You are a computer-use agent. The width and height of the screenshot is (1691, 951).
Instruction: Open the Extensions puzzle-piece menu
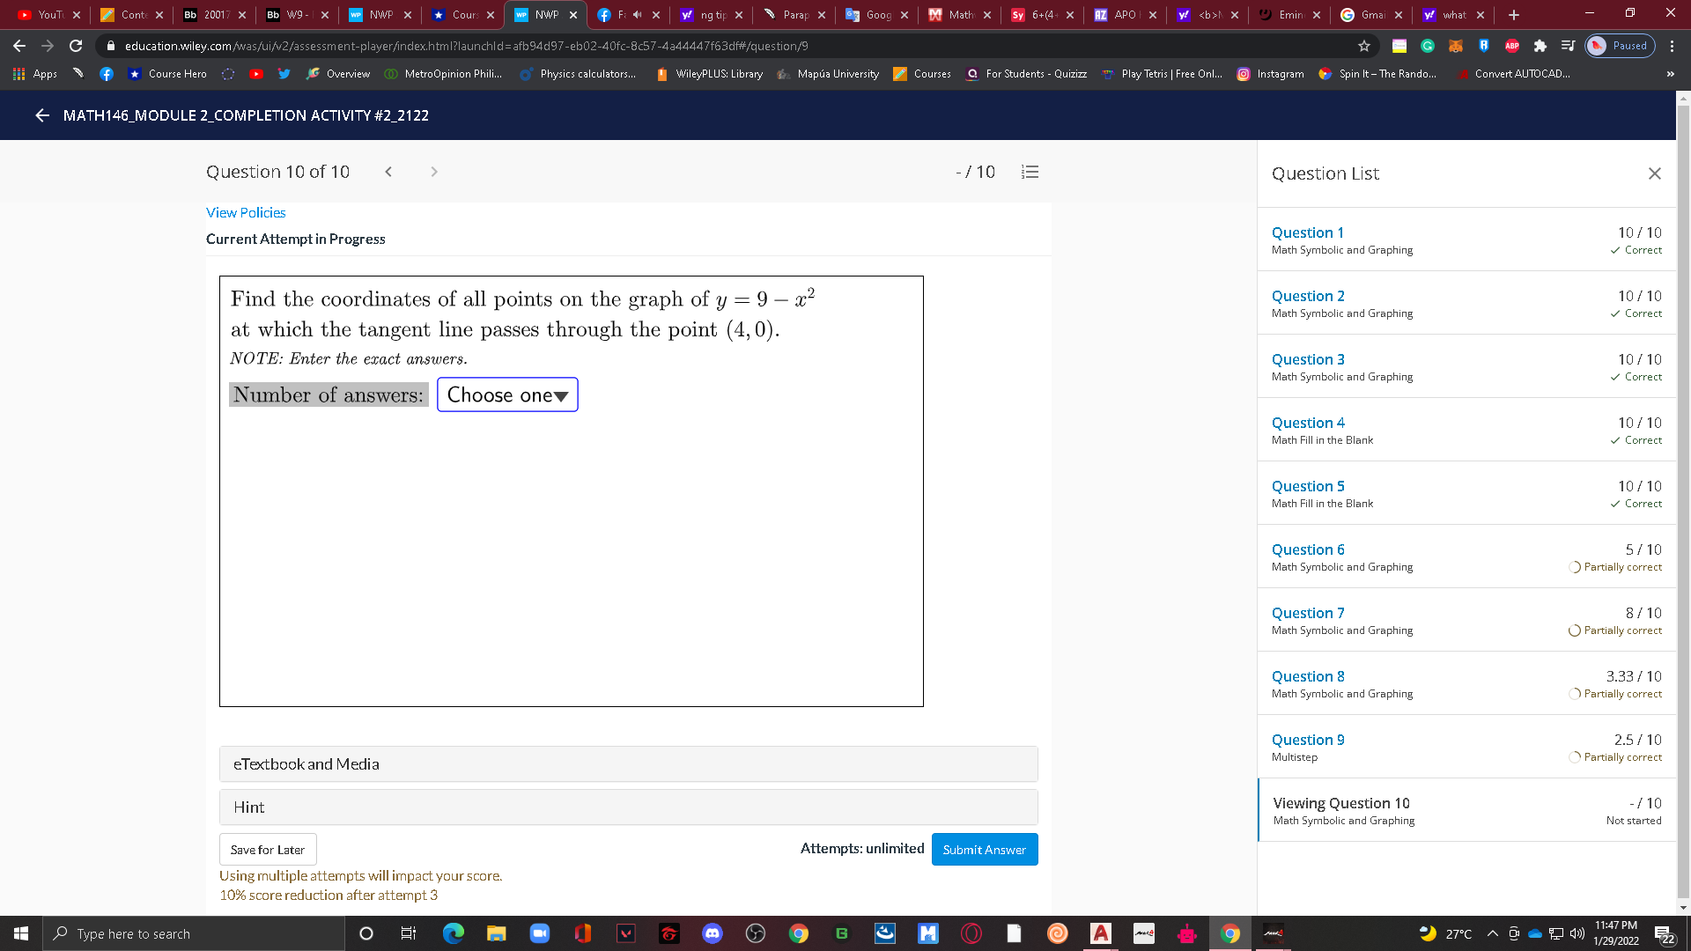1540,46
